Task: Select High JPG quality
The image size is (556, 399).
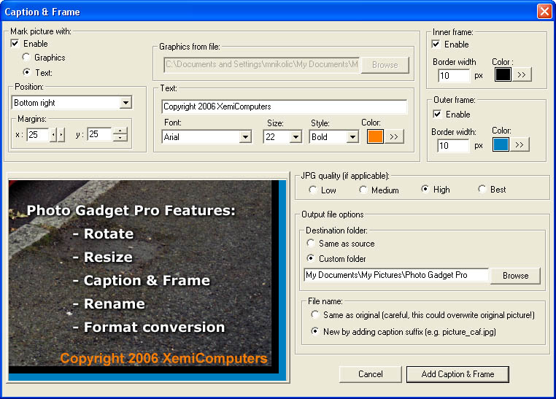Action: [425, 189]
